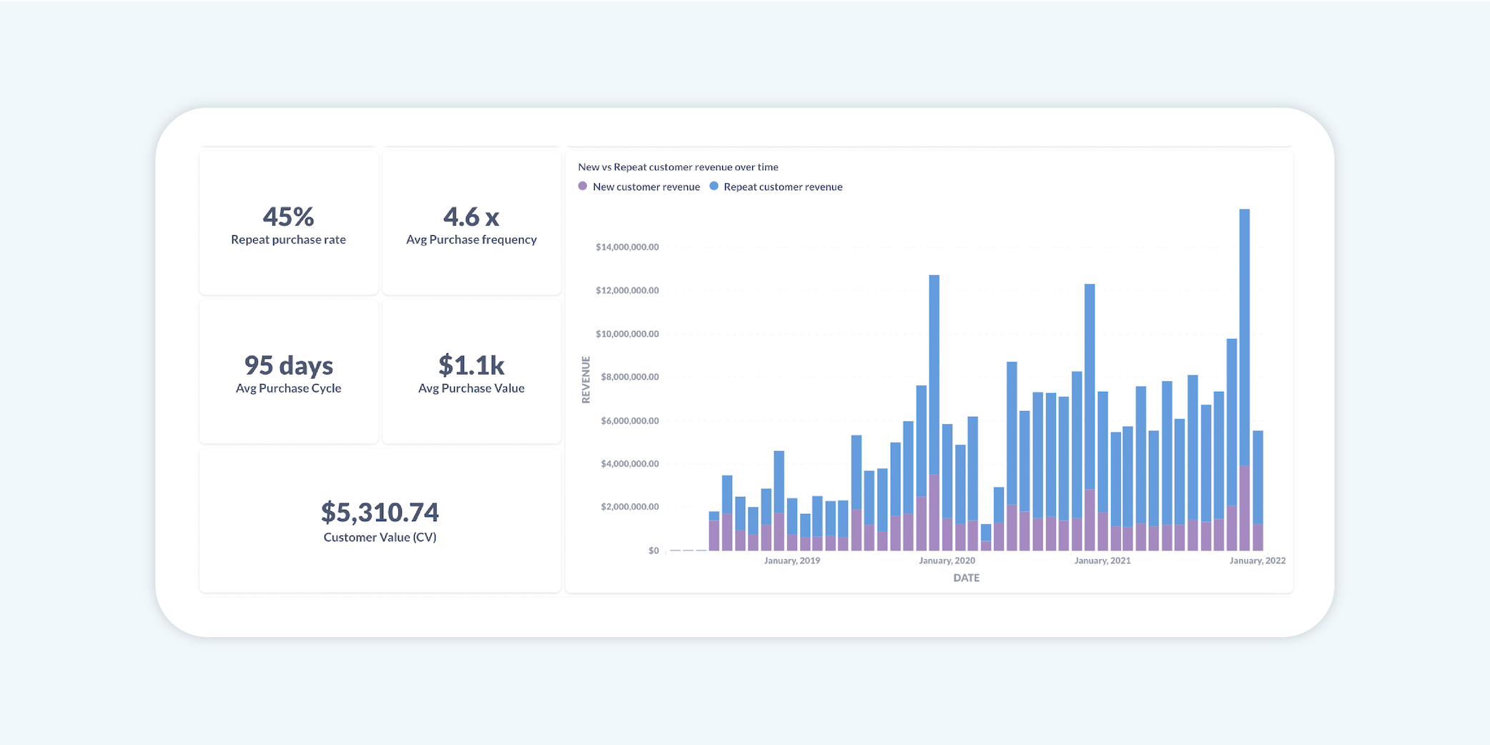Click the January, 2020 date label

click(x=947, y=561)
